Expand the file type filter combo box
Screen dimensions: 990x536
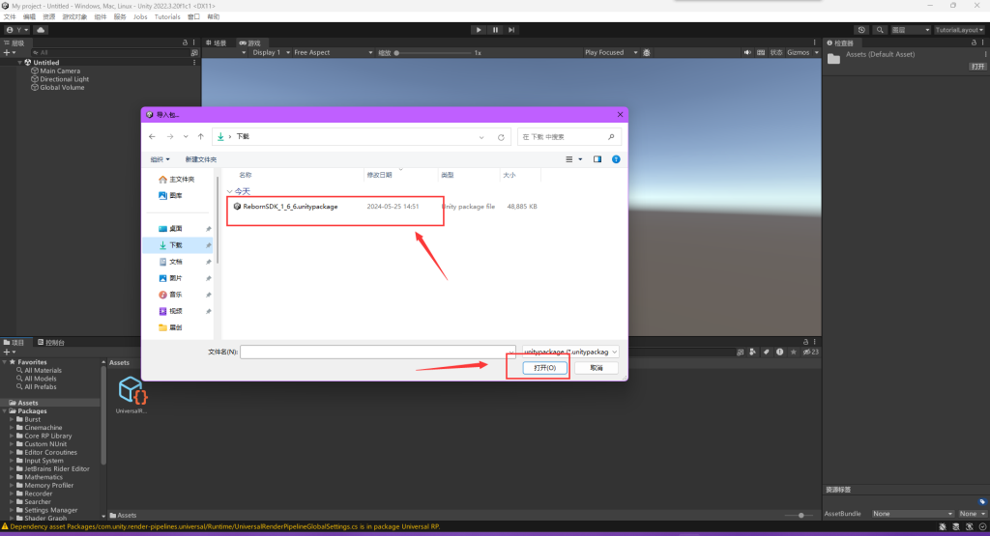tap(570, 352)
